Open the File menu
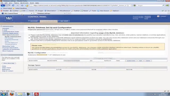Screen dimensions: 170x96 point(2,3)
